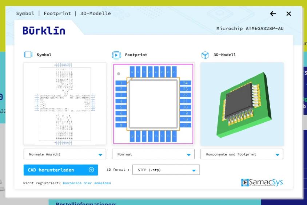Click the '3D format :' label
The height and width of the screenshot is (205, 307).
[x=118, y=170]
